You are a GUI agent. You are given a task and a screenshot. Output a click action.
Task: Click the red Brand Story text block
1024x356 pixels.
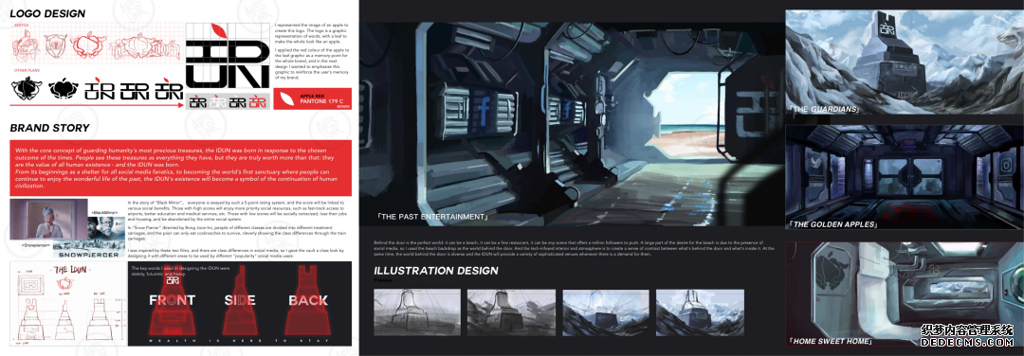(181, 168)
